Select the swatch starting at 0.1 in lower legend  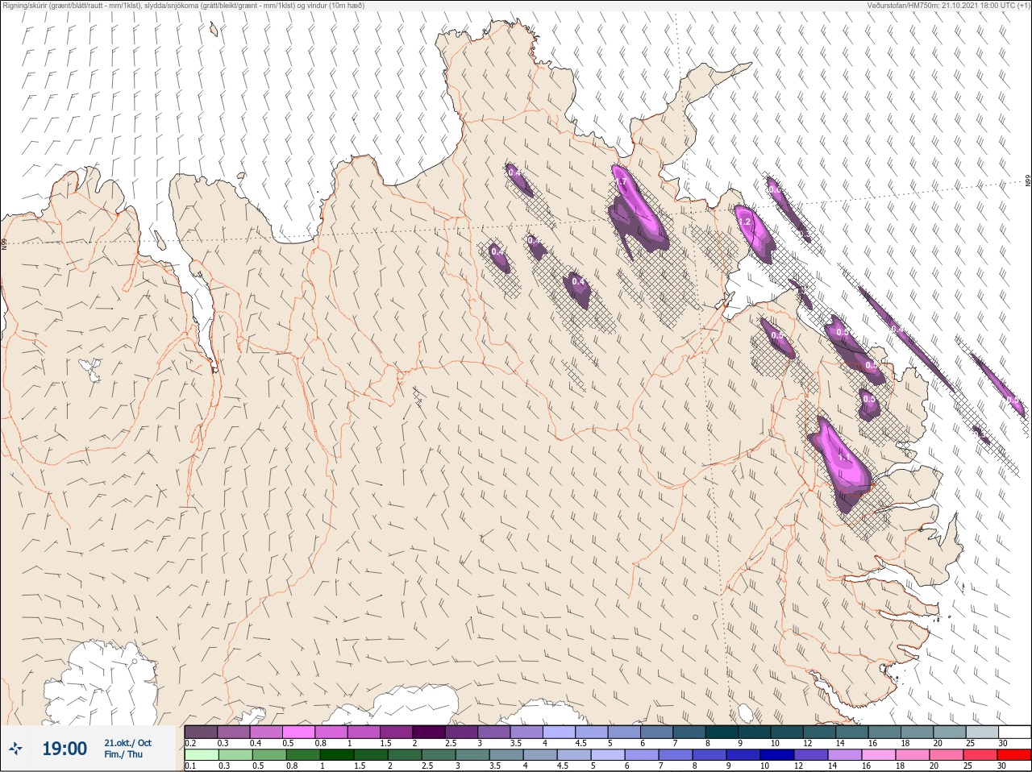[201, 755]
